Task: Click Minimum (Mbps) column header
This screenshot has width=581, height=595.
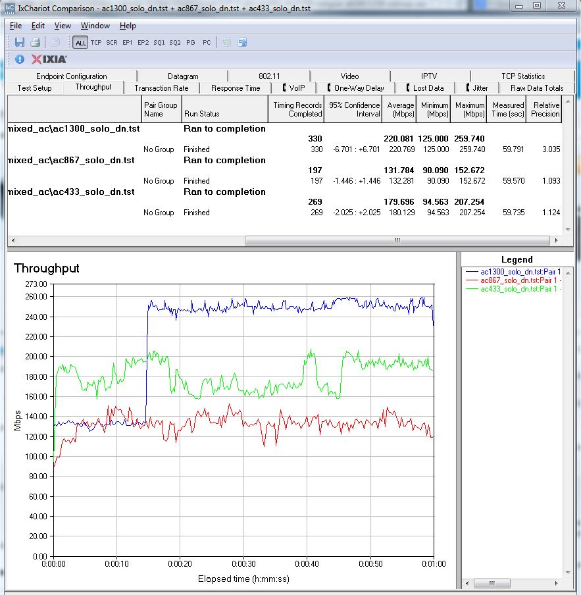Action: (434, 109)
